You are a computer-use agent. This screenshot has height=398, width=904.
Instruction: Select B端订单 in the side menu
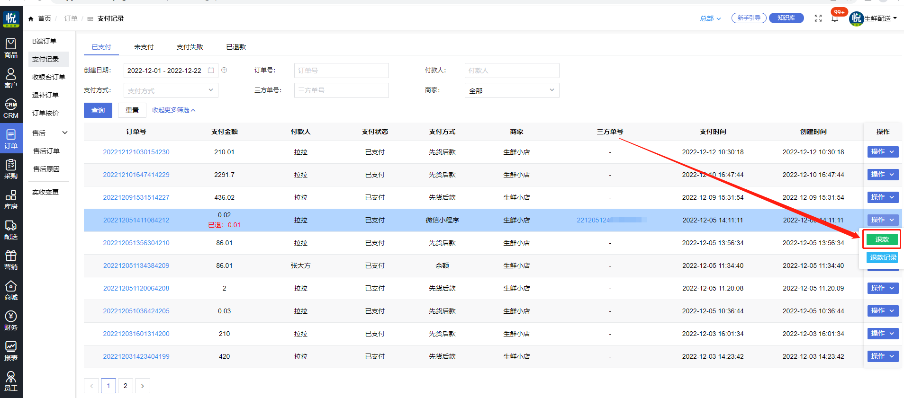point(49,41)
